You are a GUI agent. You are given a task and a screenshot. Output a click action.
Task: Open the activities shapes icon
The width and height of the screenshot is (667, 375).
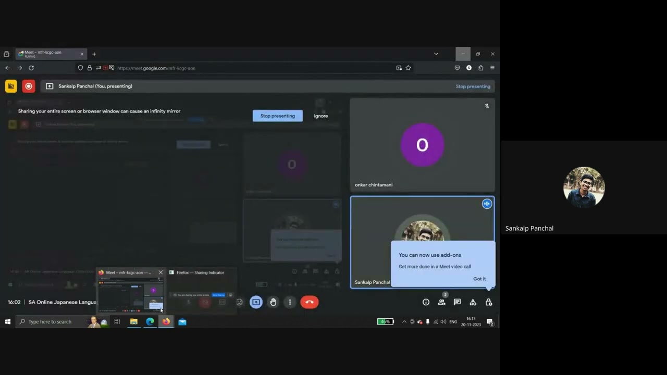pyautogui.click(x=473, y=302)
